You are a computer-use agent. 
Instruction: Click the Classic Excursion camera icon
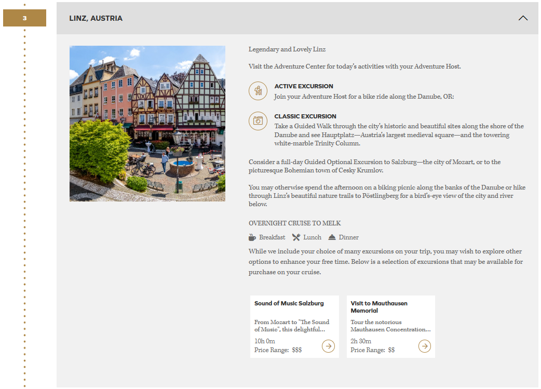coord(258,121)
